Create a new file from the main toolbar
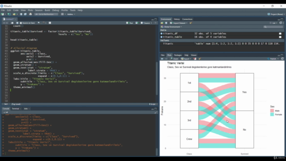286x161 pixels. [2, 14]
